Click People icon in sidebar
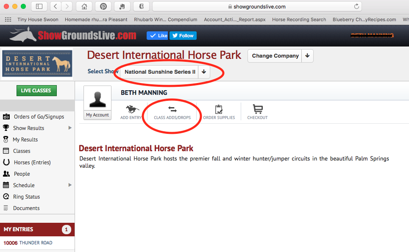The width and height of the screenshot is (409, 252). pos(6,174)
